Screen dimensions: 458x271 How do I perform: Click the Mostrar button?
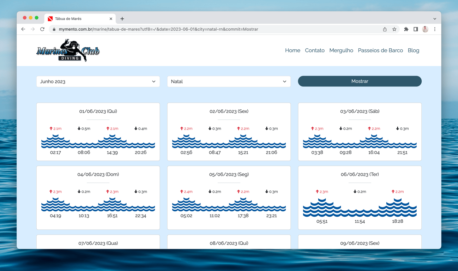pos(360,81)
